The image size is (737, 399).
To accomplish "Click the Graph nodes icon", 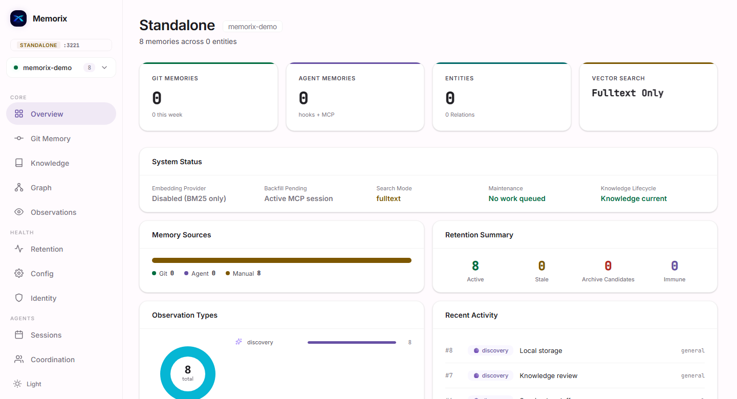I will 19,187.
